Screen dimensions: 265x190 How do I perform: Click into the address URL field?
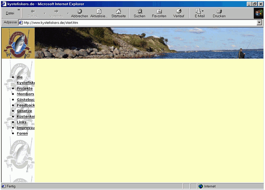137,23
